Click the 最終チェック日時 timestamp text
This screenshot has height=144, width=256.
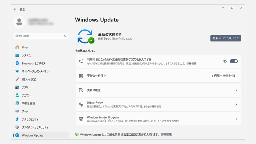click(115, 39)
